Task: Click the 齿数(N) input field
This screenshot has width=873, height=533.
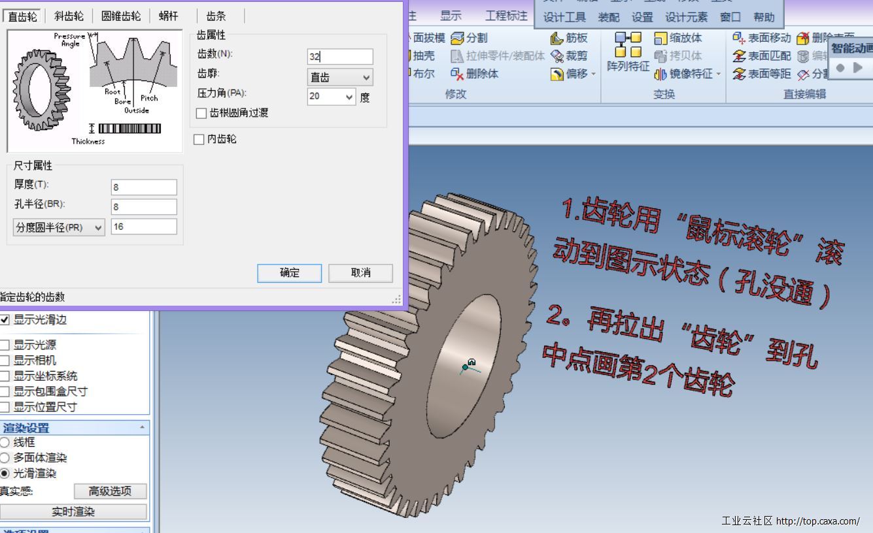Action: [339, 57]
